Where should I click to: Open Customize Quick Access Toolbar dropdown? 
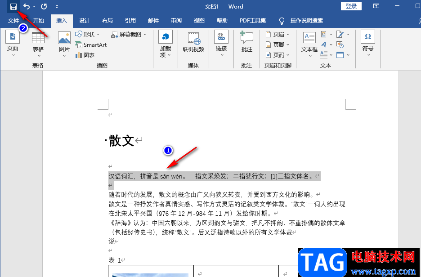tap(57, 6)
